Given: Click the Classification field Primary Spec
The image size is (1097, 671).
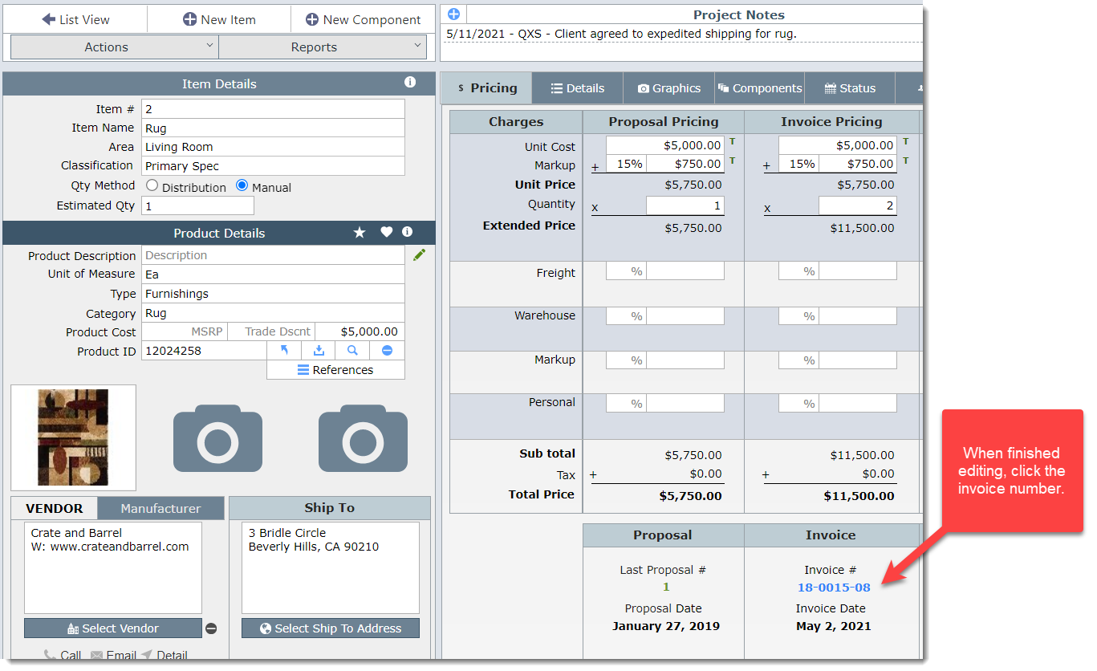Looking at the screenshot, I should [273, 166].
